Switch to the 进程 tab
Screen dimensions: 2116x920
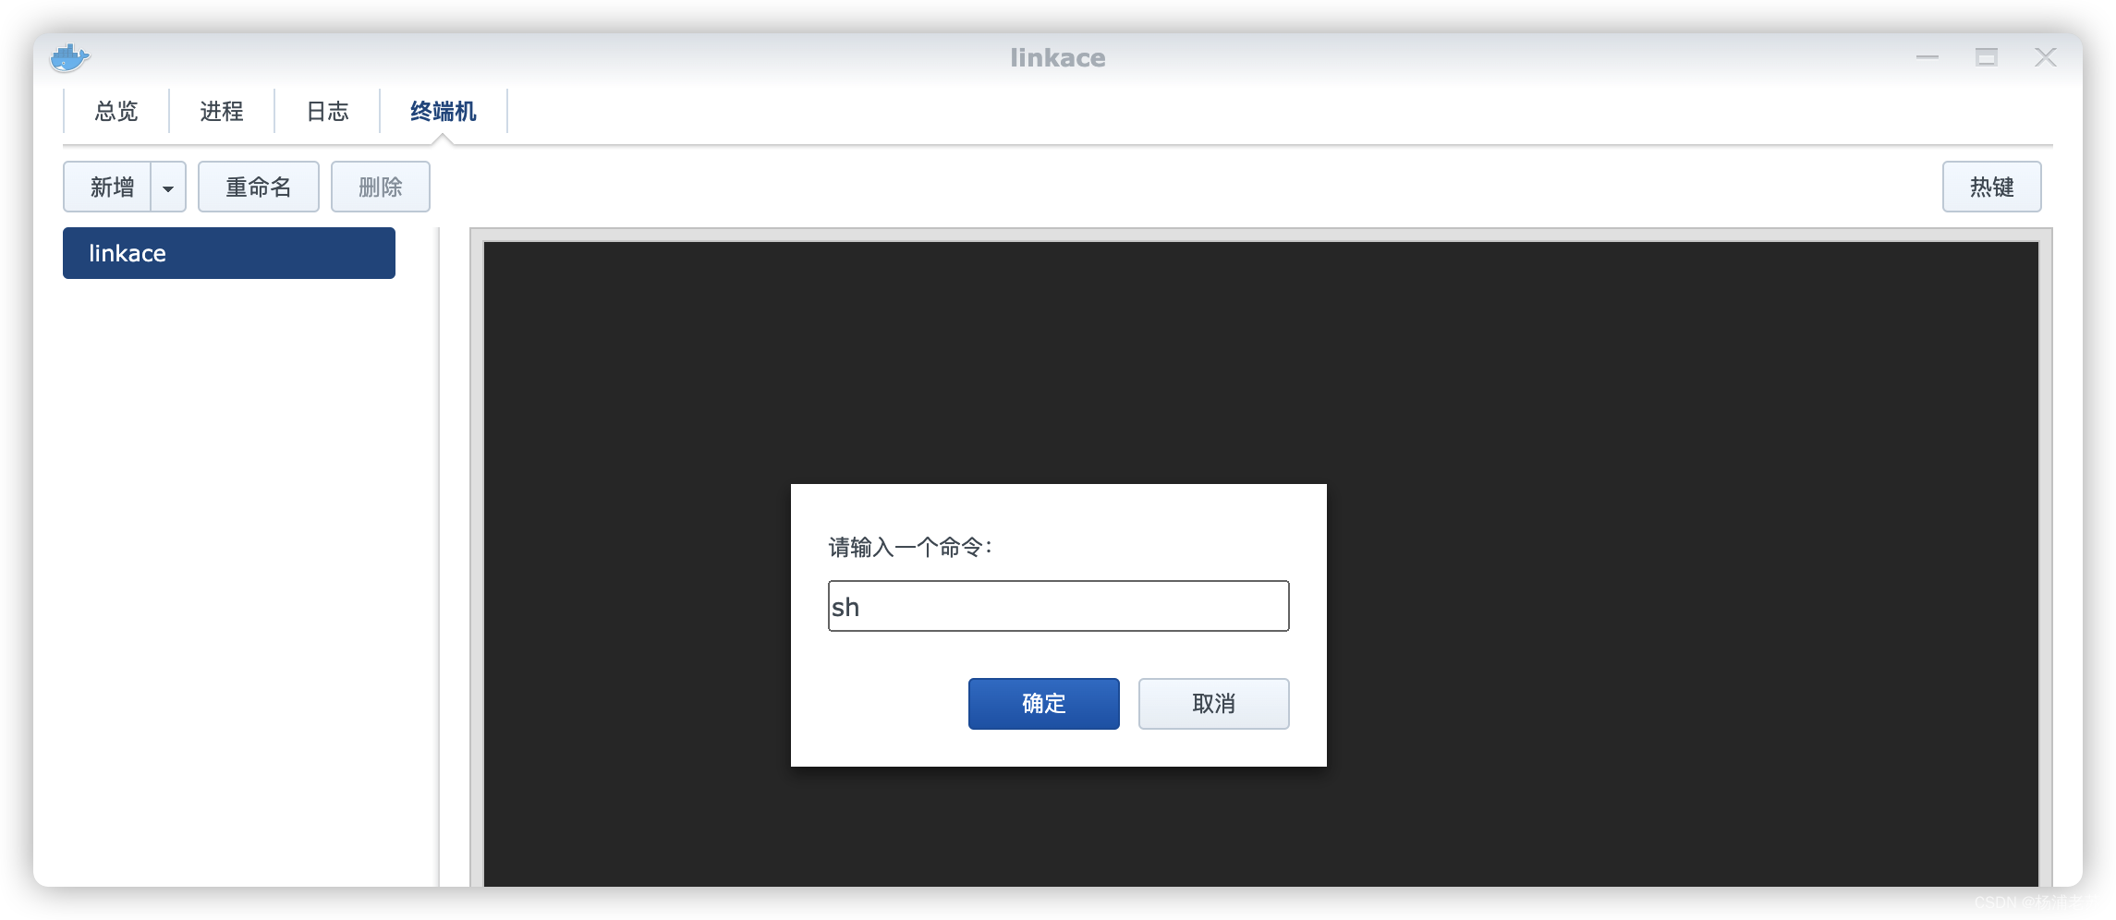222,111
